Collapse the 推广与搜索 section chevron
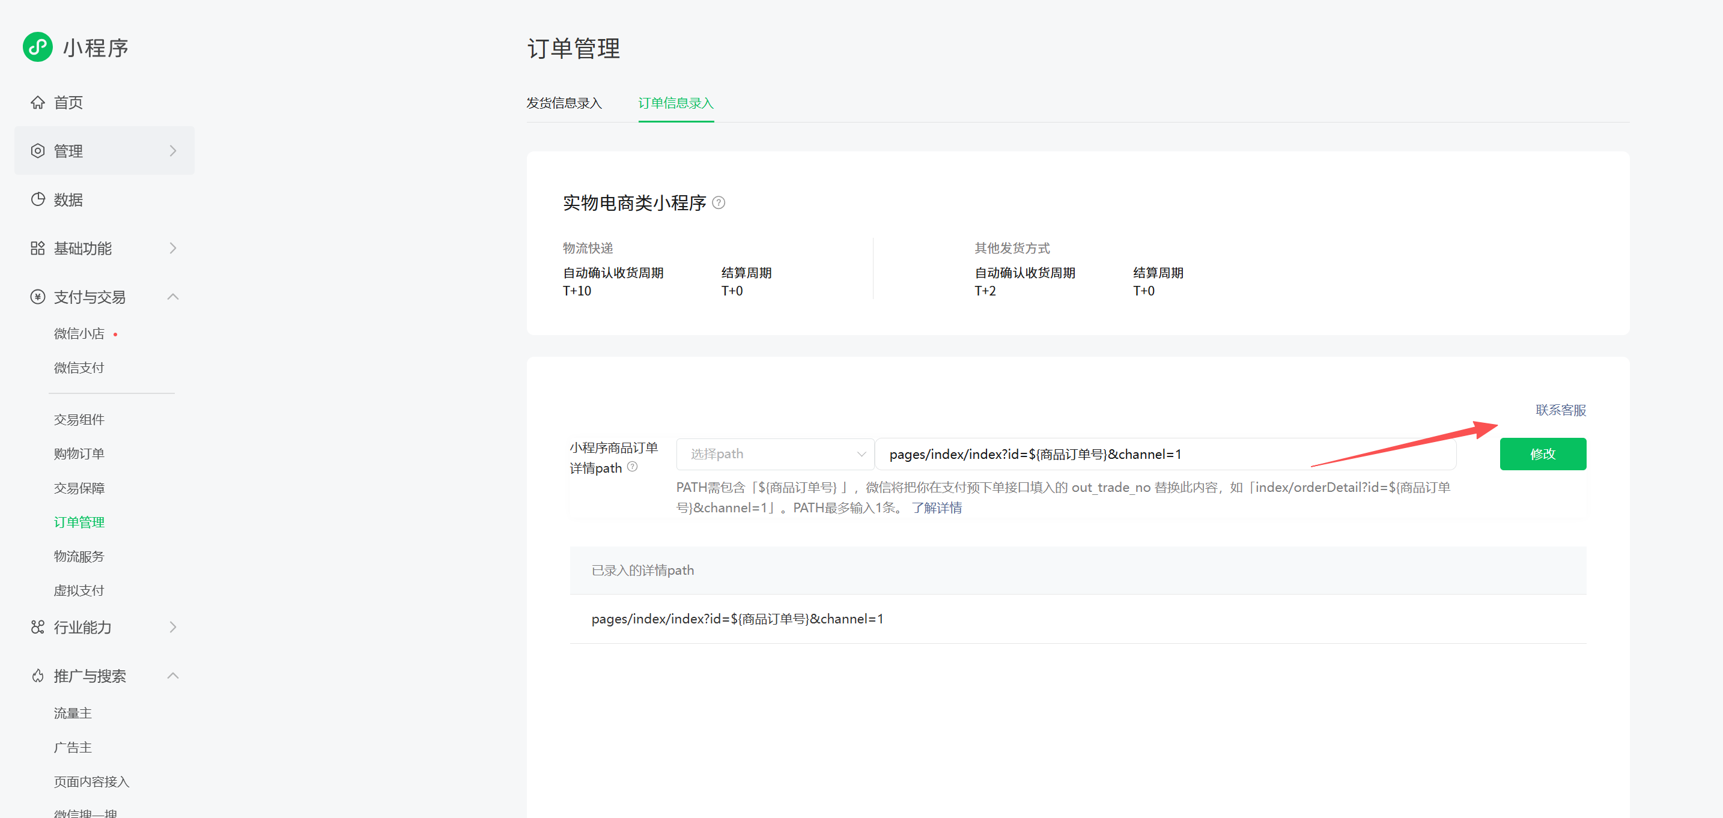Viewport: 1723px width, 818px height. coord(173,676)
